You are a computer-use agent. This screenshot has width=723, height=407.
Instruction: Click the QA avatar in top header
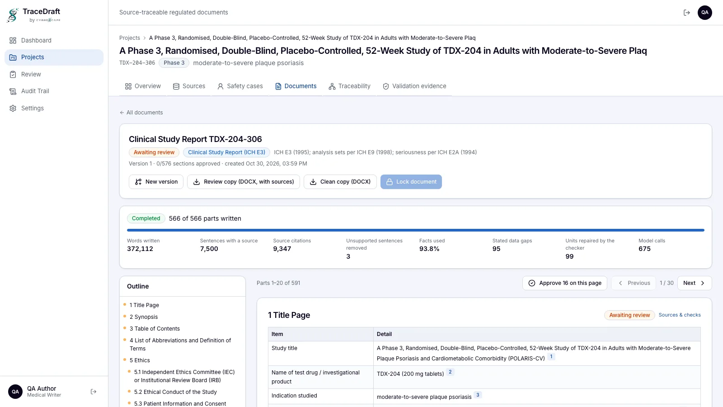pyautogui.click(x=705, y=13)
